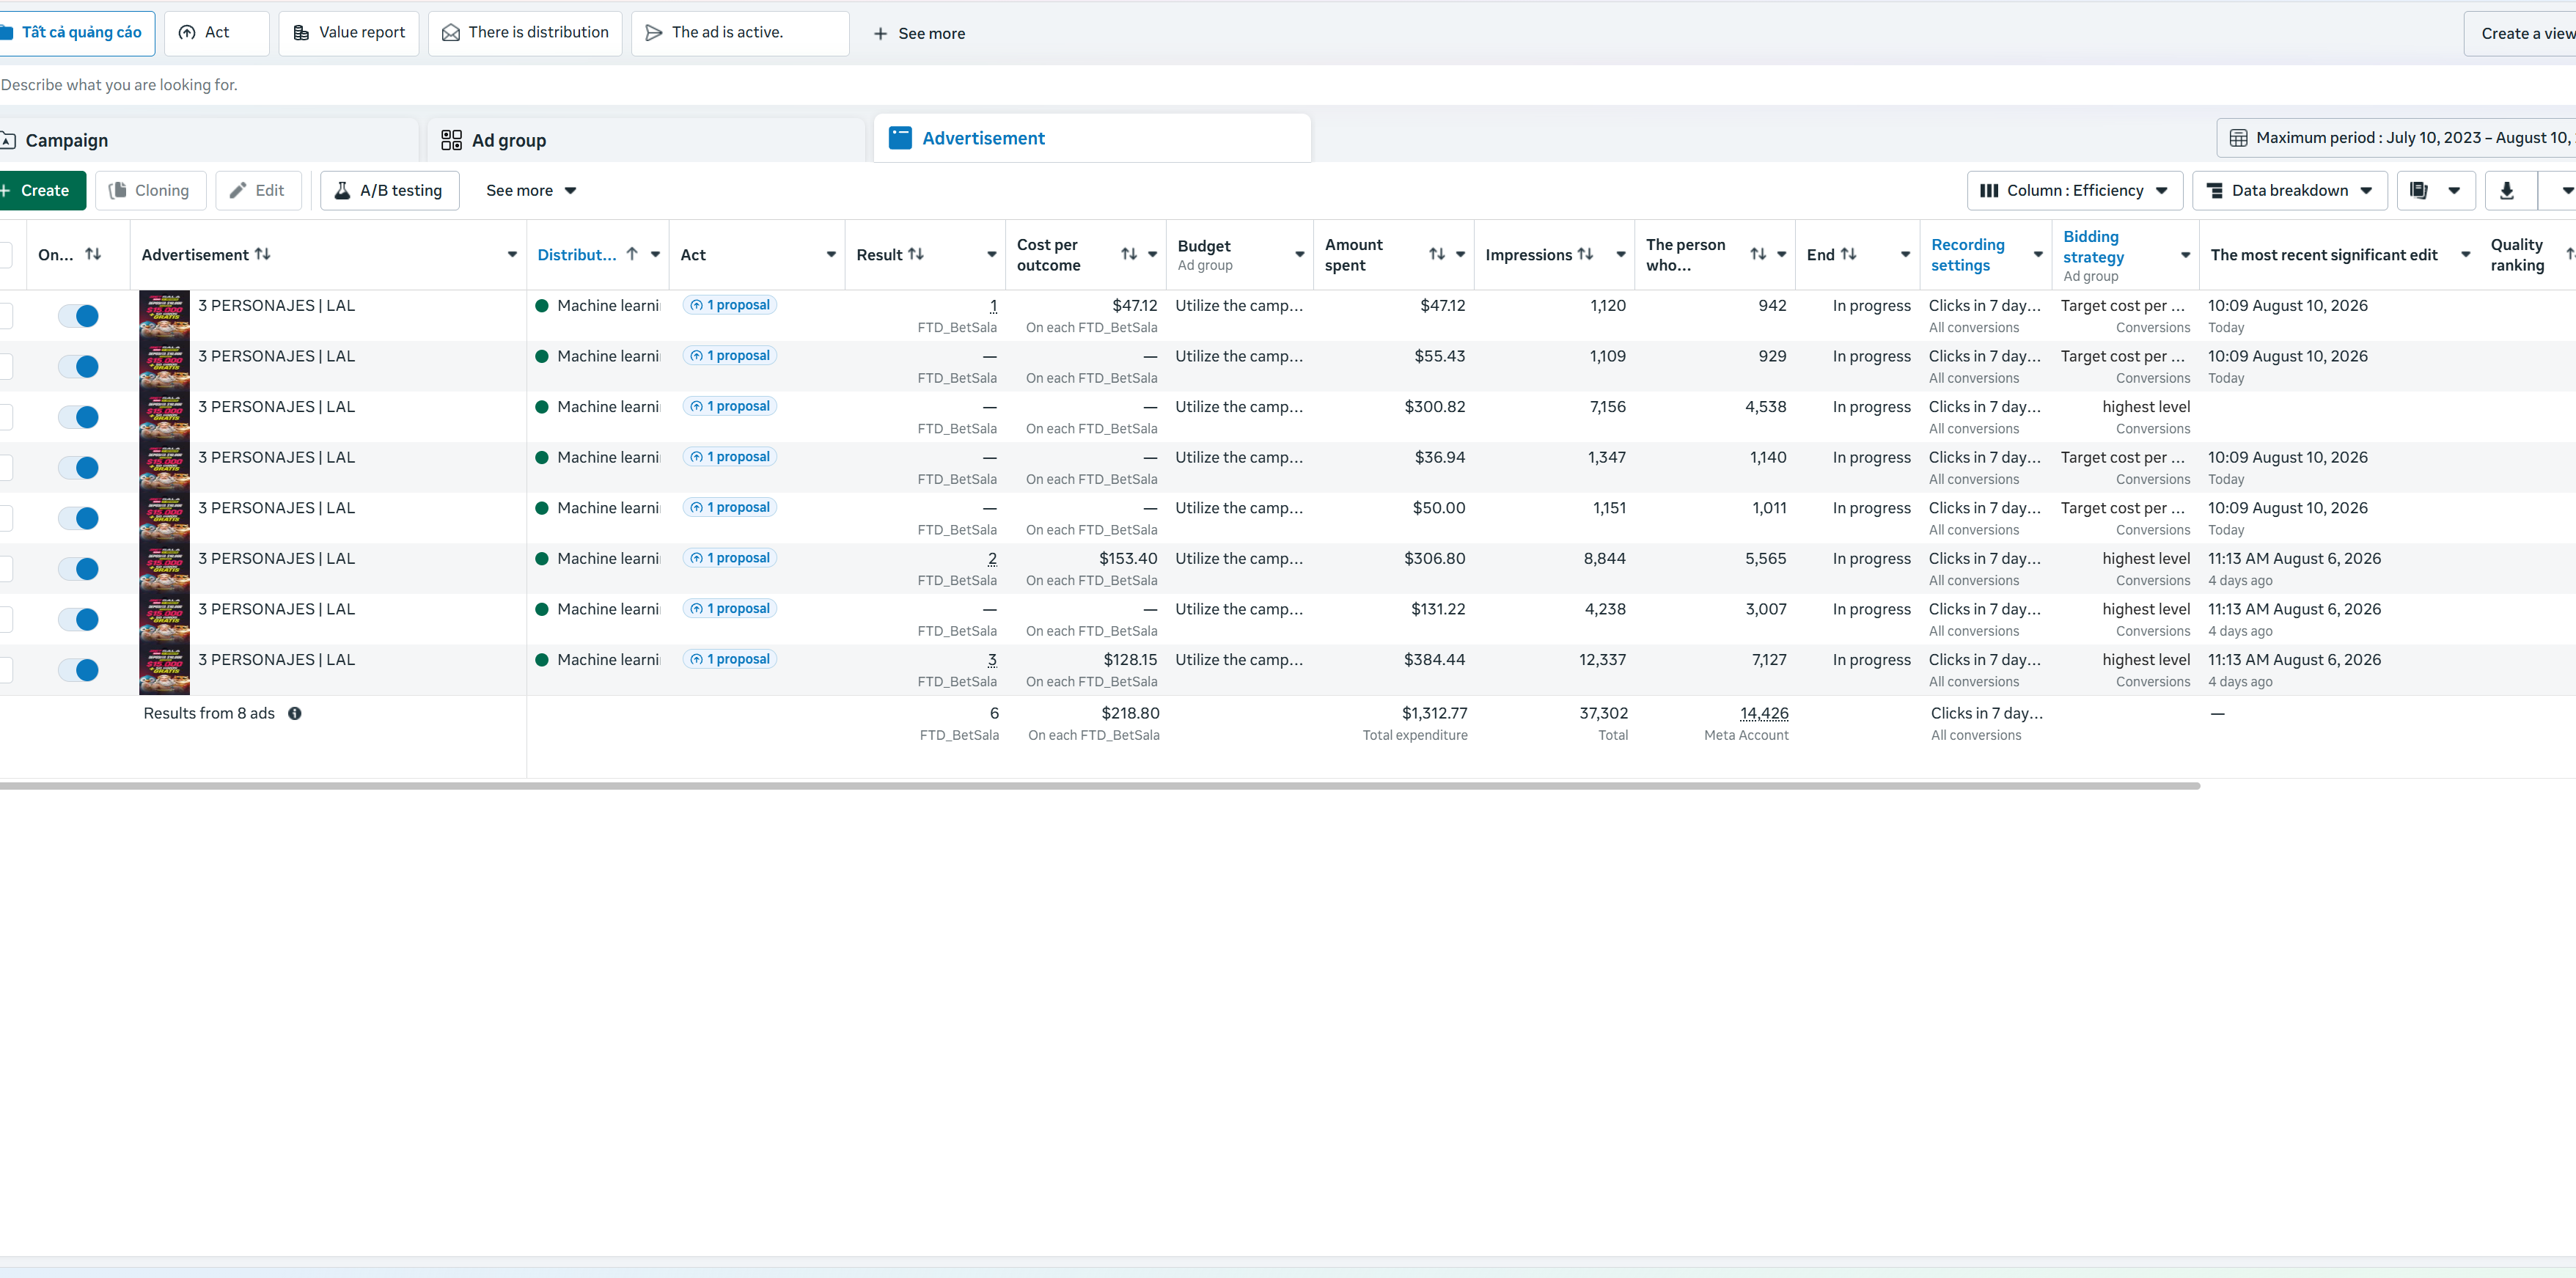Sort the Advertisement column

[x=263, y=254]
